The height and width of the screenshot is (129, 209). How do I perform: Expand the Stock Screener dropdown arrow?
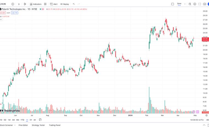pos(15,125)
